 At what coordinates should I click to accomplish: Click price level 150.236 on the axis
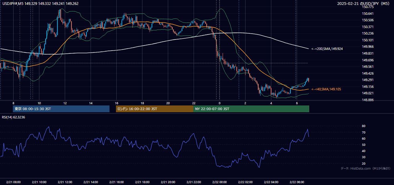pos(368,33)
